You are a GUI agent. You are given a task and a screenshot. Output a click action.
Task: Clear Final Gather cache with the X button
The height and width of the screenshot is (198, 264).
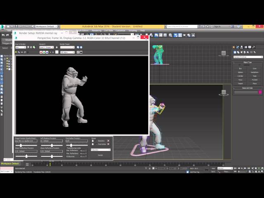108,144
